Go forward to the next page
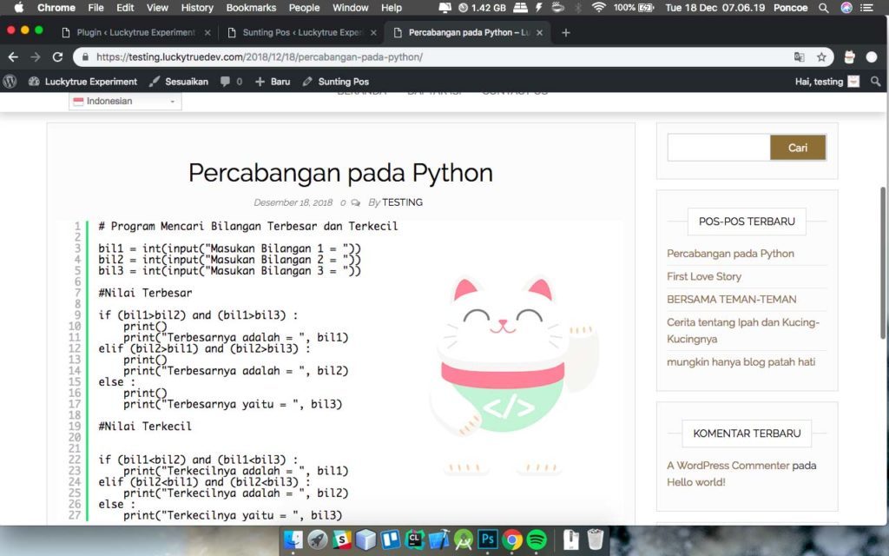Screen dimensions: 889x556 click(35, 56)
